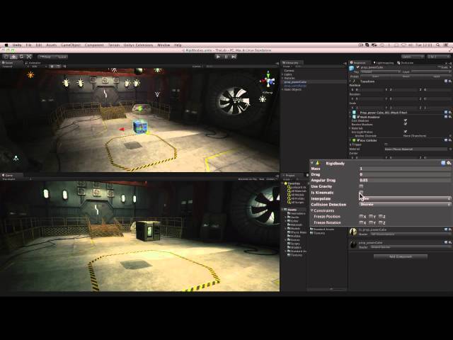Click the Box Collider component icon
Screen dimensions: 453x340
click(x=354, y=140)
